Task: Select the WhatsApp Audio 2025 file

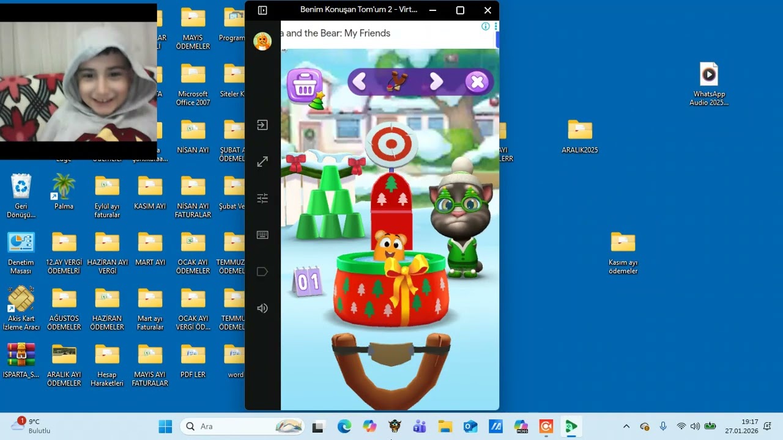Action: [x=709, y=84]
